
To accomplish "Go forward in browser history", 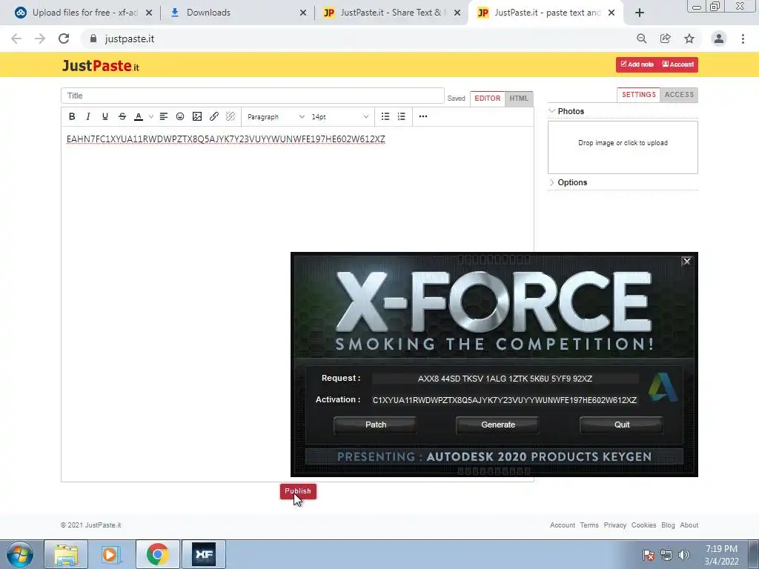I will [x=40, y=39].
